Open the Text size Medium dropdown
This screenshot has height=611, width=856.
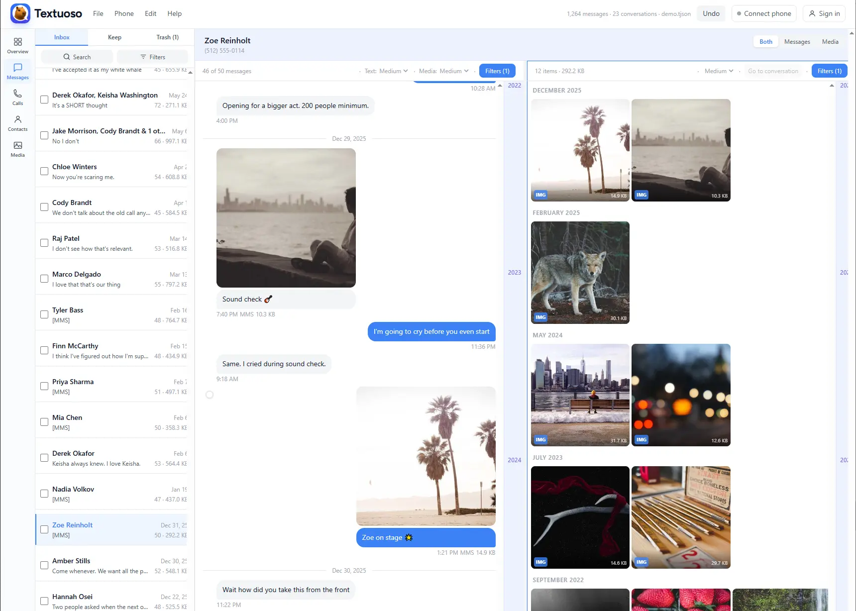click(394, 71)
